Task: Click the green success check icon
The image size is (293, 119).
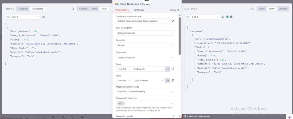Action: click(227, 17)
